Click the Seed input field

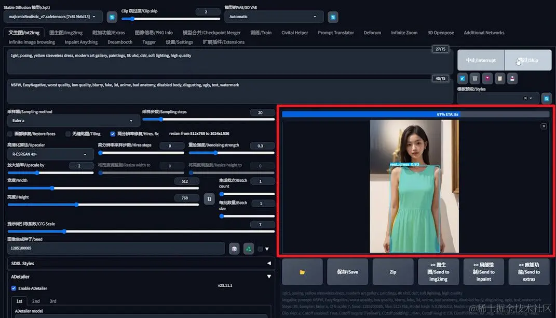click(x=116, y=248)
